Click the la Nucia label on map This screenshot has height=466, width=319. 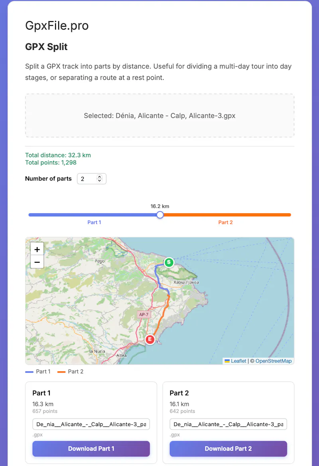(x=97, y=351)
